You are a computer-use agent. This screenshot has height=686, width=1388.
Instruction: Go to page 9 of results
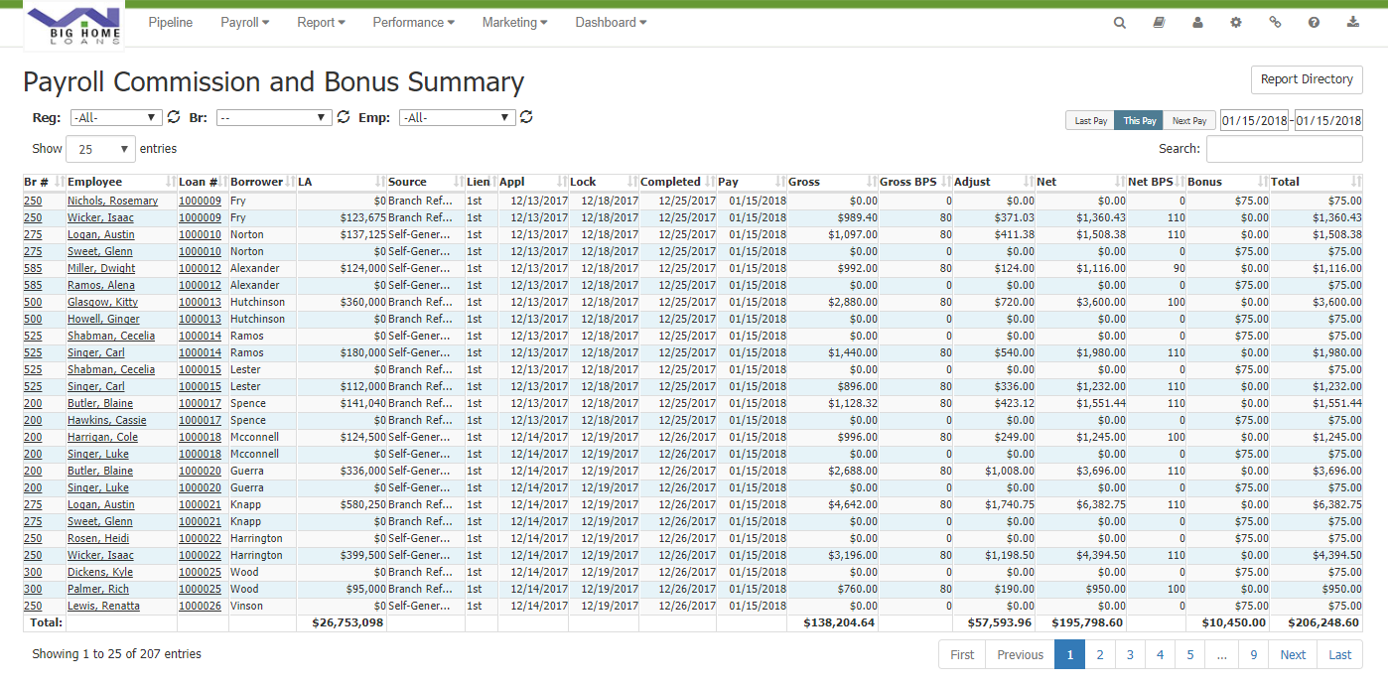pyautogui.click(x=1254, y=654)
